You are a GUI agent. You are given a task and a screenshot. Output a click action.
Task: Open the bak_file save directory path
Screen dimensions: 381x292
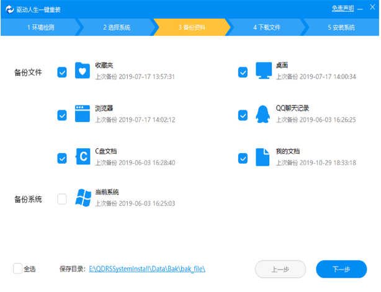point(147,269)
